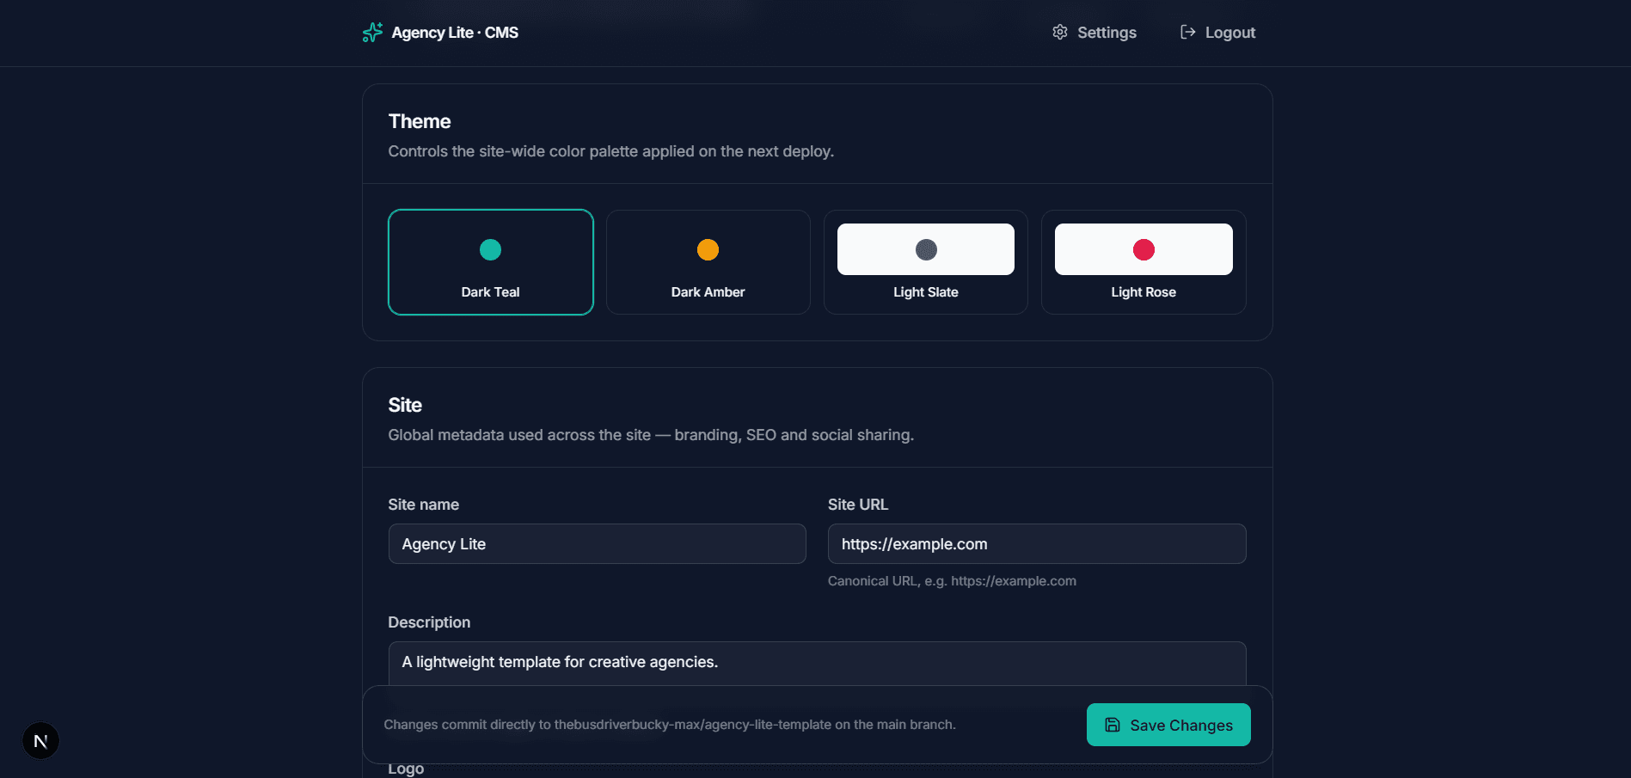
Task: Click the amber color dot swatch
Action: 708,249
